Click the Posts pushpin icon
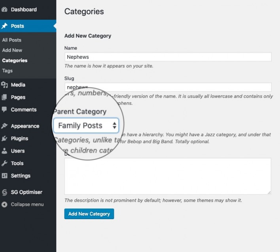Image resolution: width=280 pixels, height=252 pixels. coord(4,26)
